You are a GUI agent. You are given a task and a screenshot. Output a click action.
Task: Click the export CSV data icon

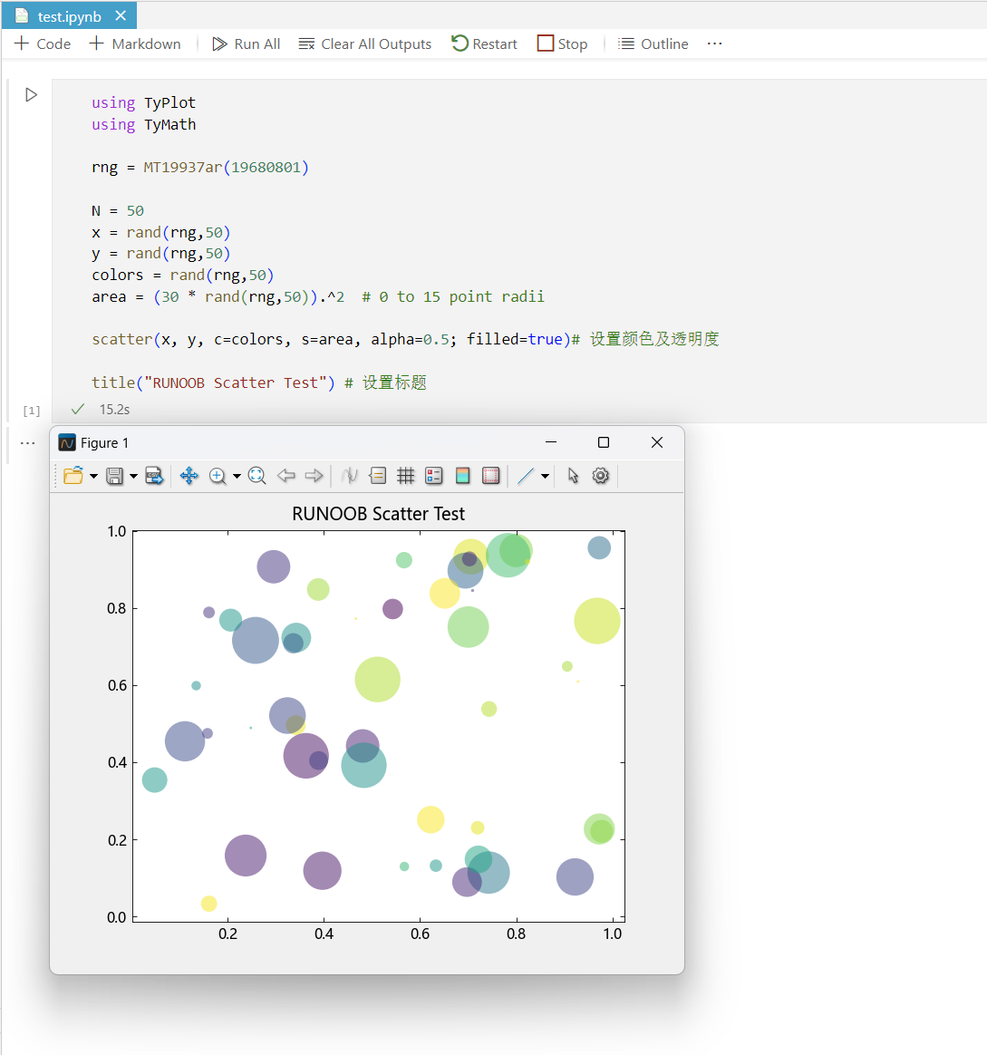click(155, 476)
